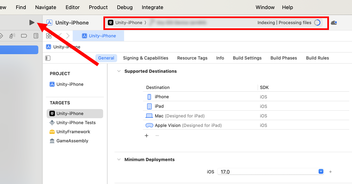Open the Xcode Cloud status icon

(x=334, y=23)
